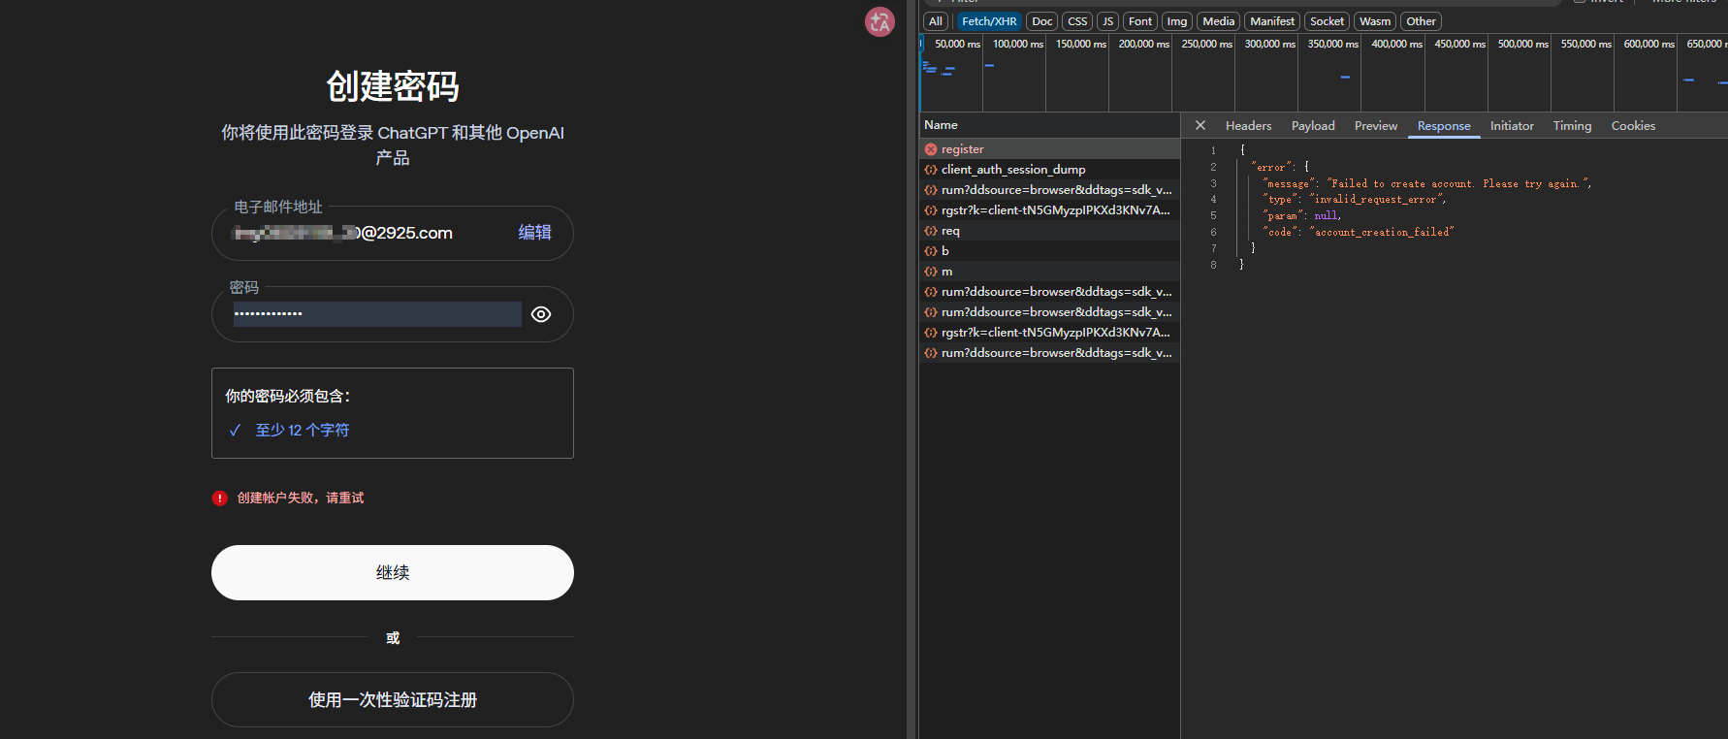Open the Preview tab
This screenshot has height=739, width=1728.
point(1376,126)
